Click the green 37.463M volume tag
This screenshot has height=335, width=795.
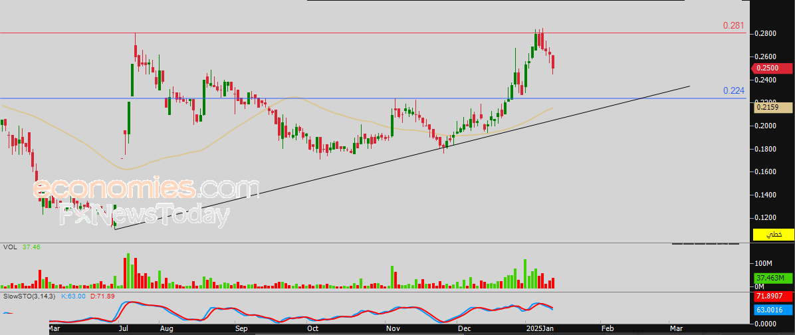tap(772, 278)
